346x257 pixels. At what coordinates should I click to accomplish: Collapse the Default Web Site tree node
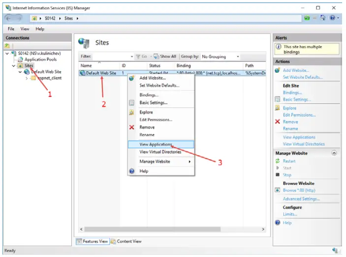pos(20,72)
